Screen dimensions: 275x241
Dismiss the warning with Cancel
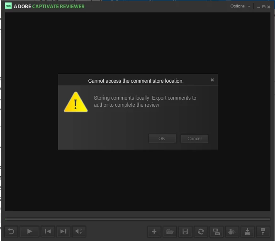tap(195, 138)
